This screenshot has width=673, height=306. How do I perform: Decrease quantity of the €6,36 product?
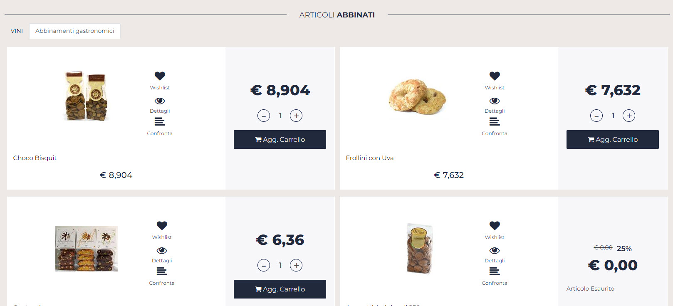point(264,265)
